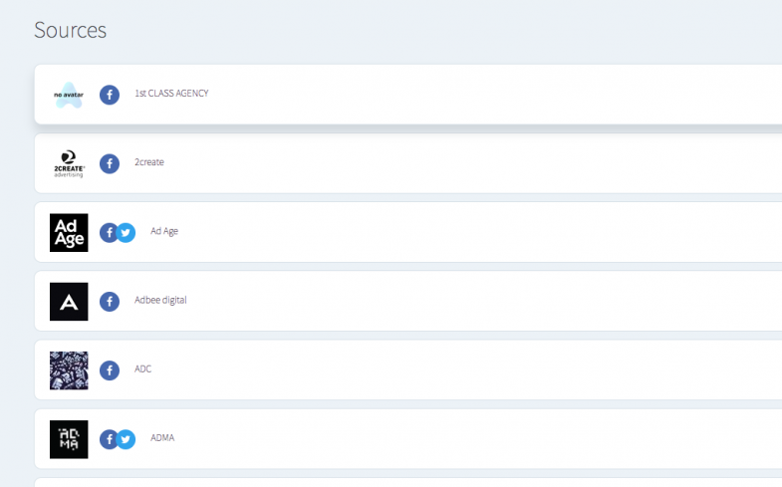Screen dimensions: 782x487
Task: Click the Twitter icon in Ad Age row
Action: tap(127, 233)
